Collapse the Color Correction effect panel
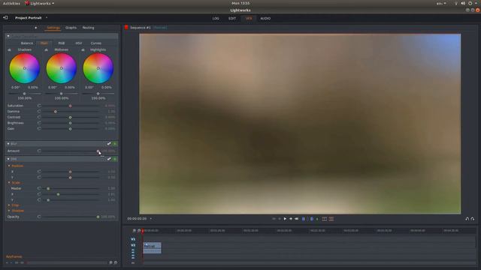Screen dimensions: 481x270 (8, 36)
